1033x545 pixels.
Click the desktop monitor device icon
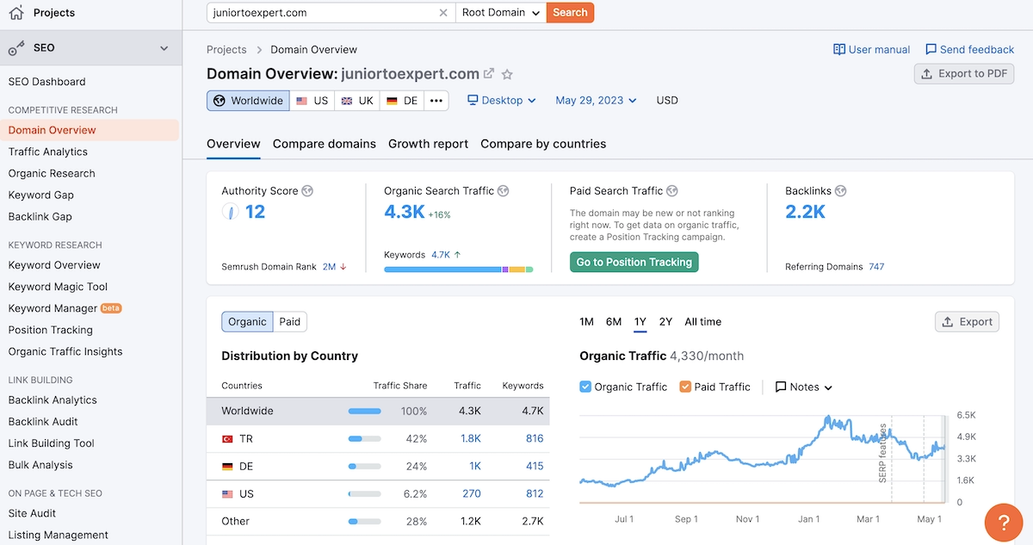coord(473,101)
